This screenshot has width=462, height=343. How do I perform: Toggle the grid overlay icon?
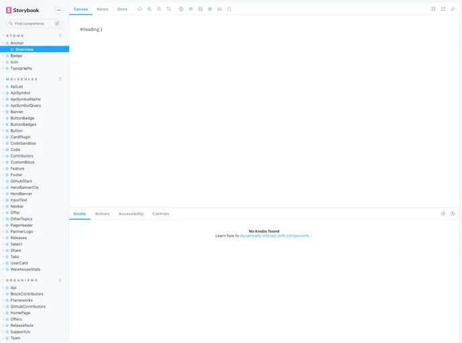click(210, 9)
